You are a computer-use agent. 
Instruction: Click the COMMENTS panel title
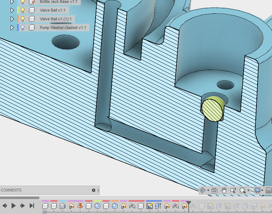click(11, 190)
